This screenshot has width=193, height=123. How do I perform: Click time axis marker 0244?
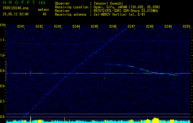(76, 26)
